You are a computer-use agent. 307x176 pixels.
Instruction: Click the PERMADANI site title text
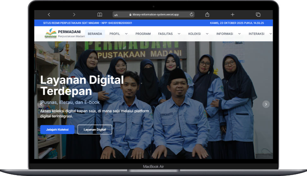(69, 32)
